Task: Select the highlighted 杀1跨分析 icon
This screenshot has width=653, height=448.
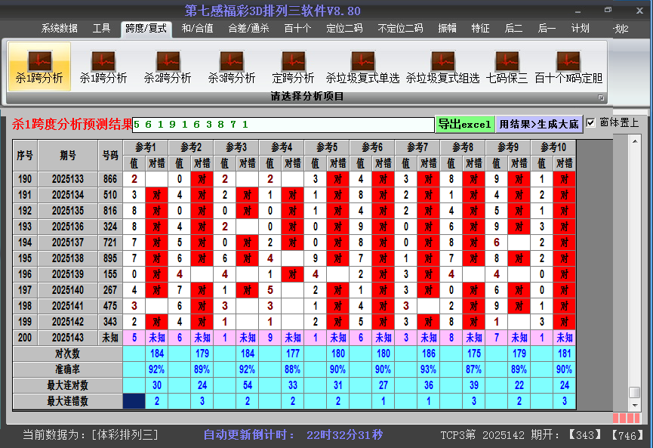Action: (39, 66)
